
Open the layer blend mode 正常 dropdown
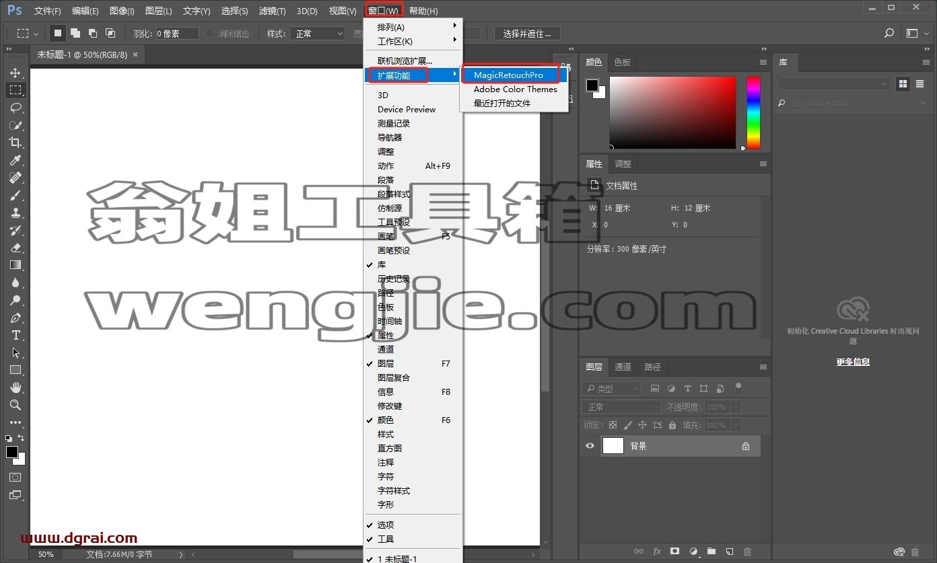tap(622, 407)
